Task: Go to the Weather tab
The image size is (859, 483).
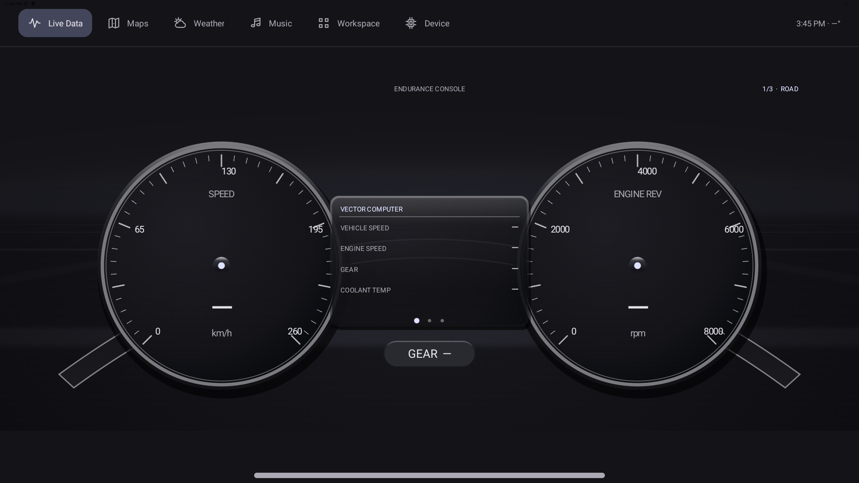Action: [199, 23]
